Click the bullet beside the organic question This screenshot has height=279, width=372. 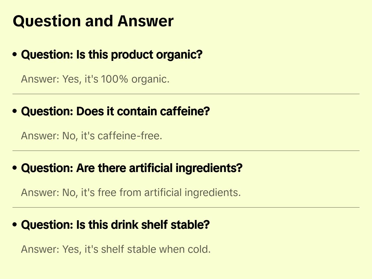tap(15, 54)
